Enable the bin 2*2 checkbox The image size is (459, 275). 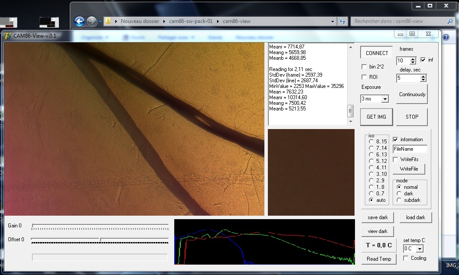(x=364, y=67)
